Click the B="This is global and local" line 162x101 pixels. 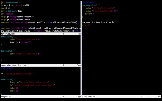tap(32, 85)
